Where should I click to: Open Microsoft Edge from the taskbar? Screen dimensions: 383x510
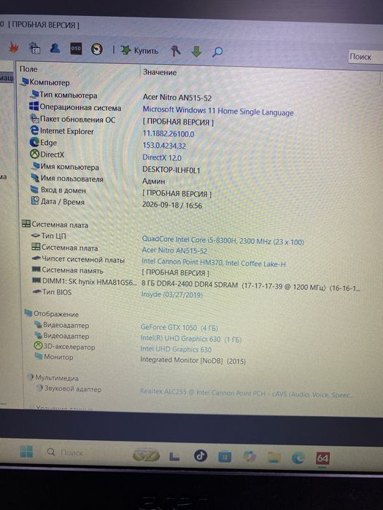click(x=298, y=458)
